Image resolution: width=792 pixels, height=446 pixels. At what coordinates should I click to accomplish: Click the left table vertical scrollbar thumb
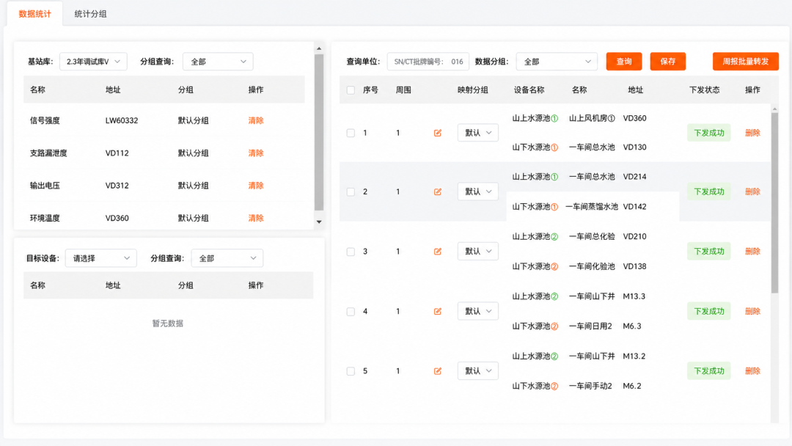[x=319, y=132]
